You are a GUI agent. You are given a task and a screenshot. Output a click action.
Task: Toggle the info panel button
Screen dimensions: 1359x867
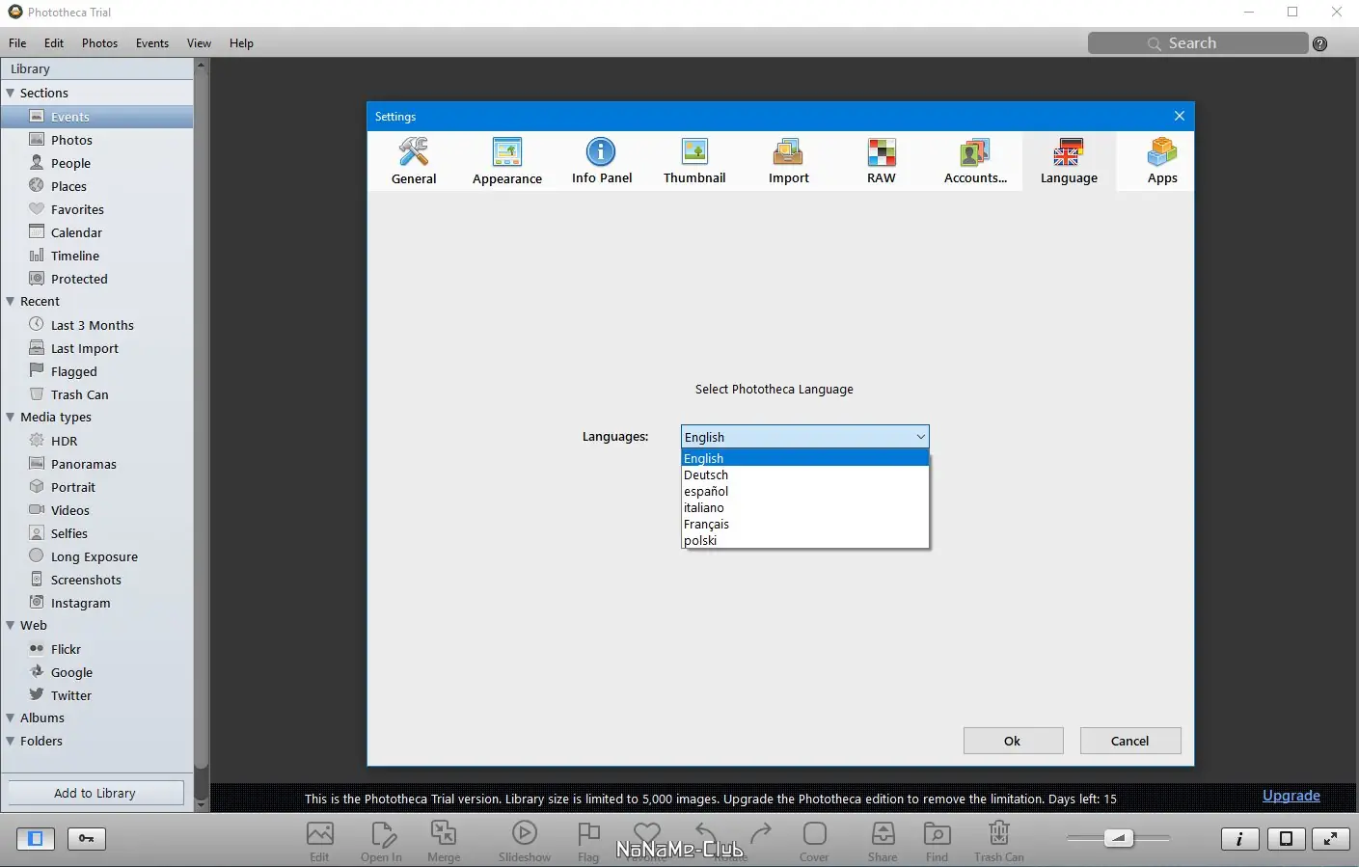coord(1239,839)
